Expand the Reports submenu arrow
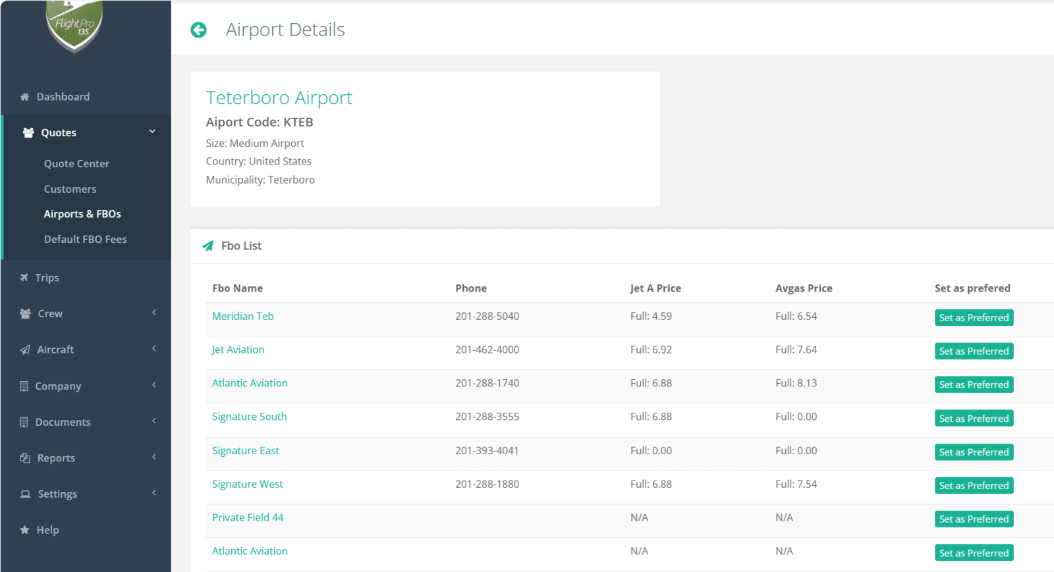1054x572 pixels. [x=154, y=457]
